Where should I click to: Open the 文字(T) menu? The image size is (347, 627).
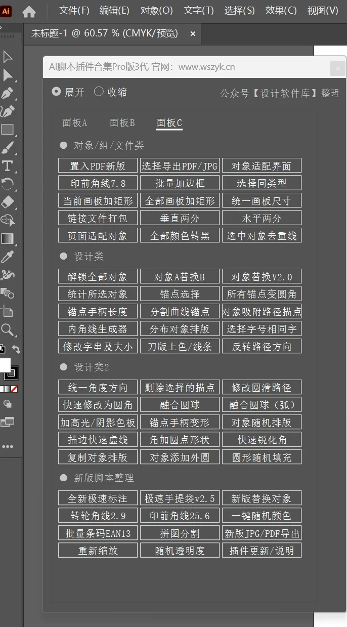pos(199,11)
